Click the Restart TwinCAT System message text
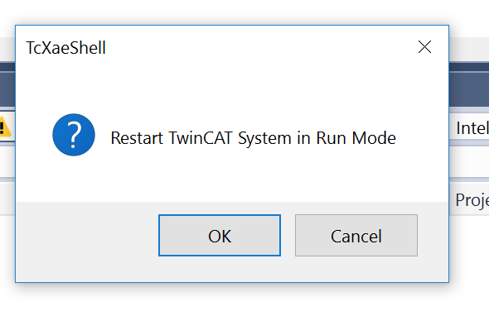The image size is (489, 316). pos(254,138)
